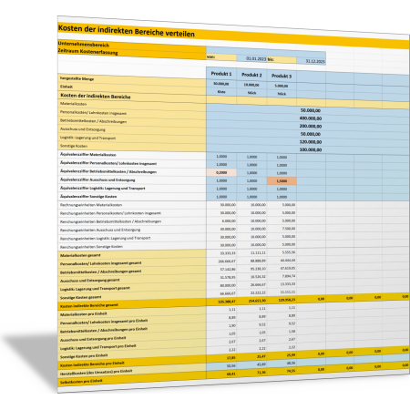Click 'Personalkosten/ Lohnkosten insgesamt pro Einheit' label
The image size is (410, 410).
tap(104, 322)
